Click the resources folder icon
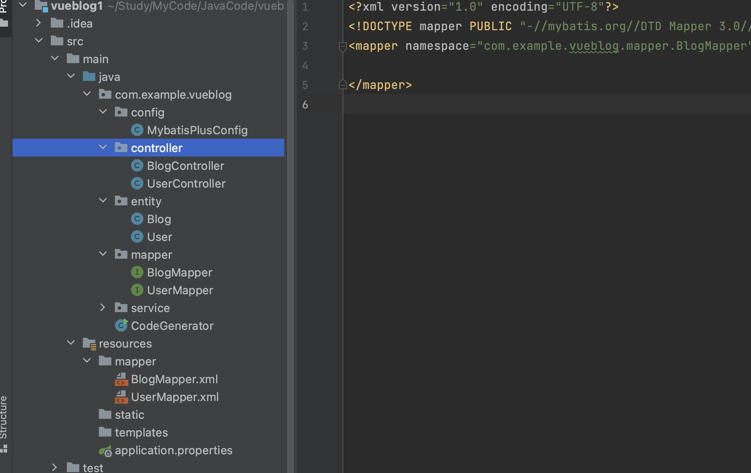 click(x=89, y=344)
